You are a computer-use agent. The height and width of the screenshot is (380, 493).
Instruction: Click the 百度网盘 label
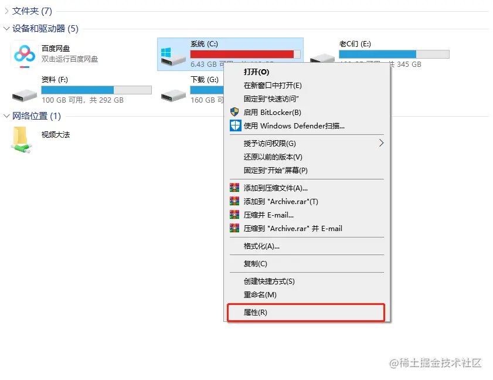(56, 49)
